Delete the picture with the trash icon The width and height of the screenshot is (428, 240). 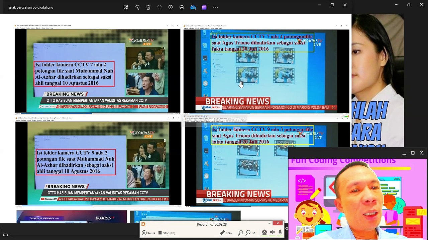(x=148, y=7)
